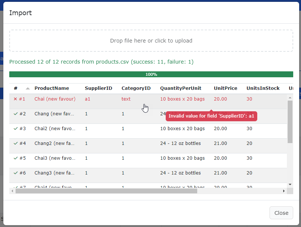Click the green checkmark icon on row #6
The width and height of the screenshot is (301, 227).
coord(15,173)
